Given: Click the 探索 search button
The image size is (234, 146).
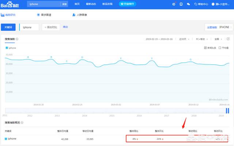Looking at the screenshot, I should 64,4.
